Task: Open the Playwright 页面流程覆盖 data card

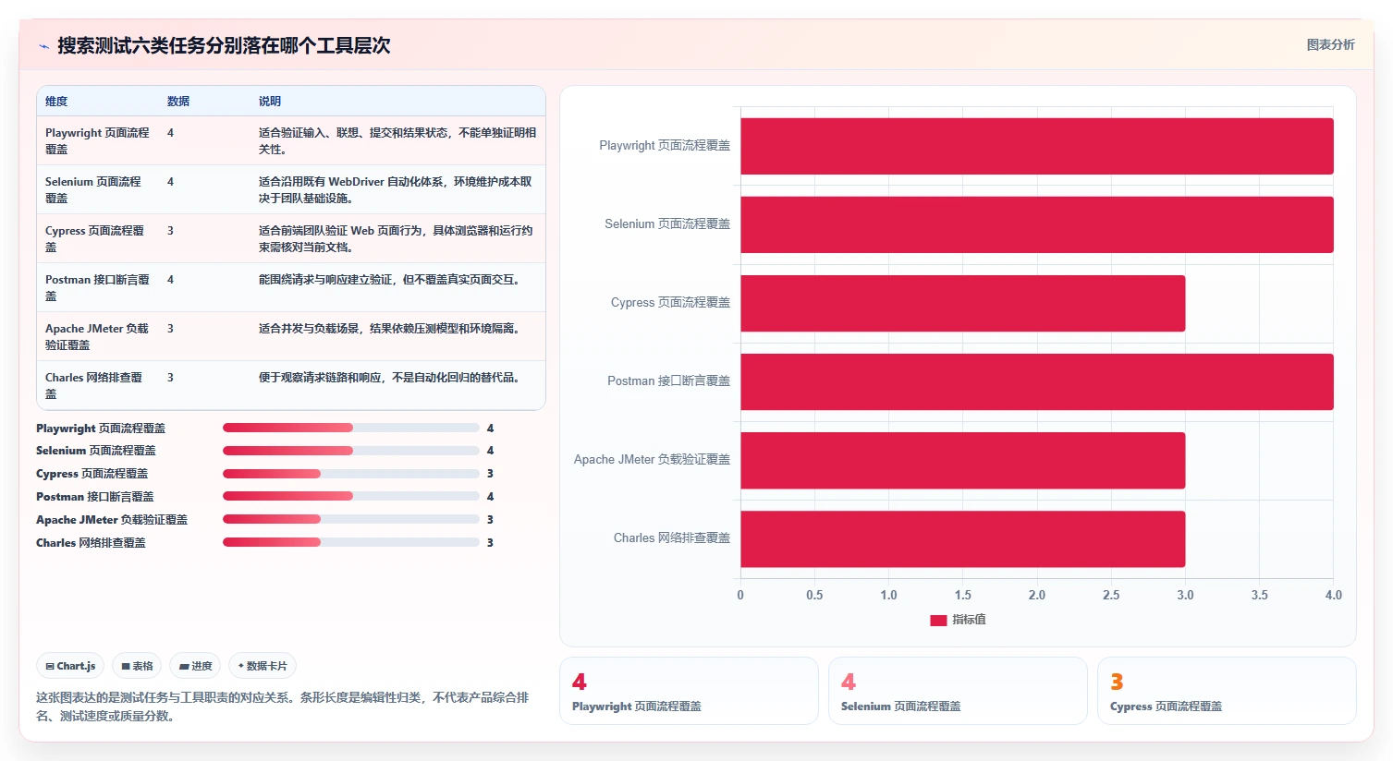Action: pyautogui.click(x=689, y=691)
